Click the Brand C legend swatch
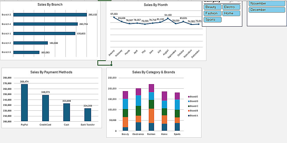 point(189,106)
